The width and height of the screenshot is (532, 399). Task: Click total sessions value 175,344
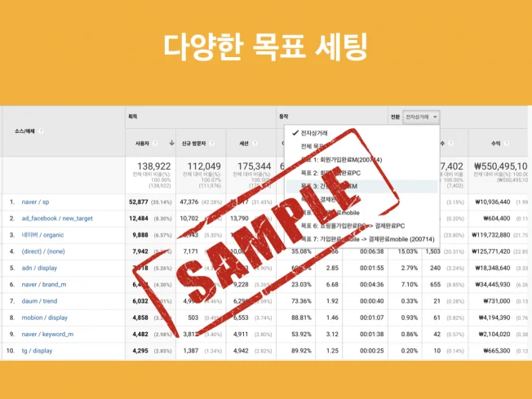pos(254,166)
